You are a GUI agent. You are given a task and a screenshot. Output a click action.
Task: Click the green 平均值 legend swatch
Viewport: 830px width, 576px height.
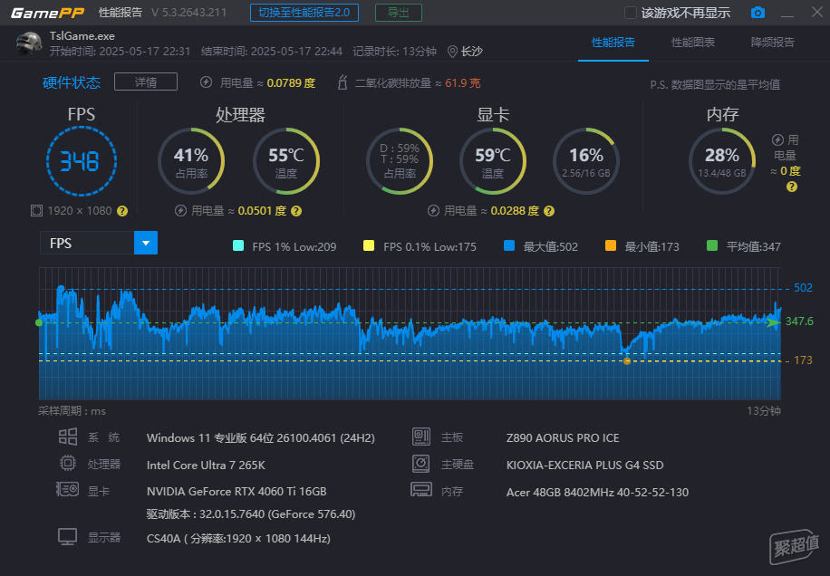pyautogui.click(x=712, y=245)
